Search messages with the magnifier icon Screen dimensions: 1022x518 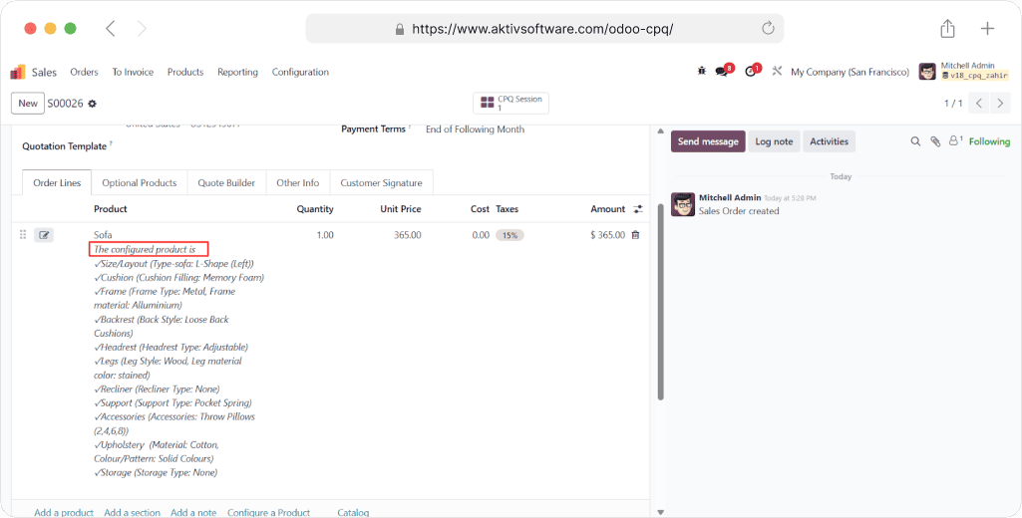click(915, 141)
